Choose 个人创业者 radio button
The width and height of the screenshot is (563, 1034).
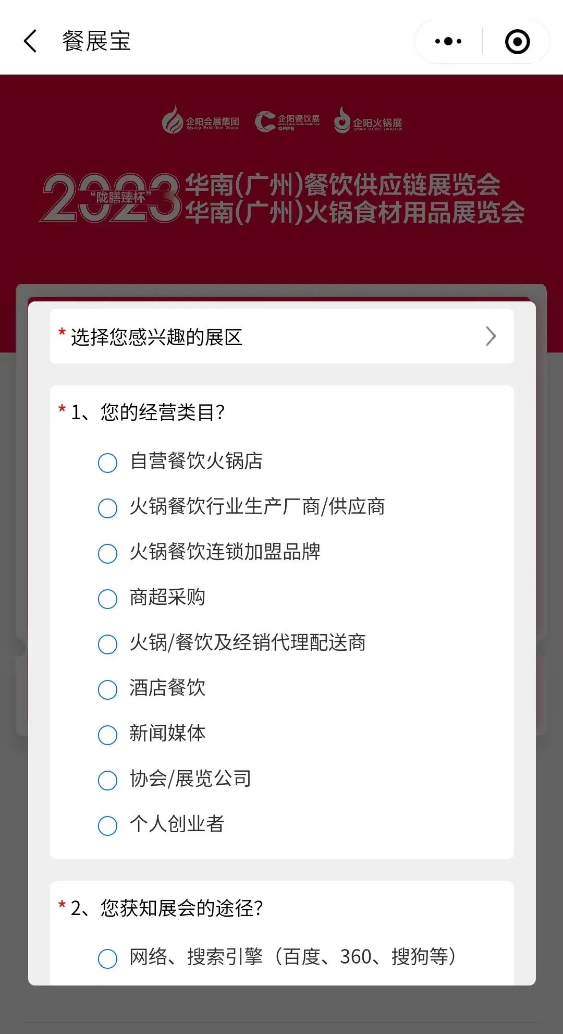[x=161, y=824]
